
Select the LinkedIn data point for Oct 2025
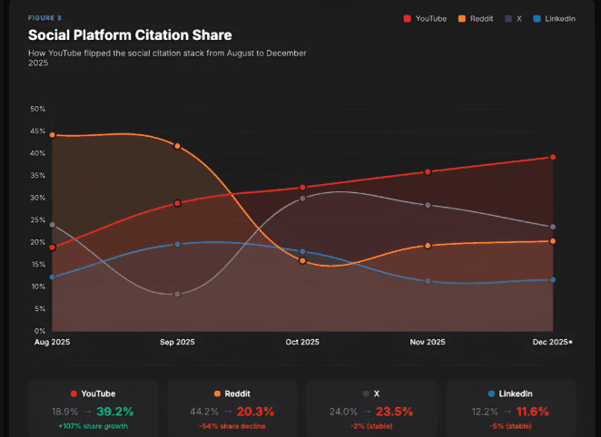[302, 251]
